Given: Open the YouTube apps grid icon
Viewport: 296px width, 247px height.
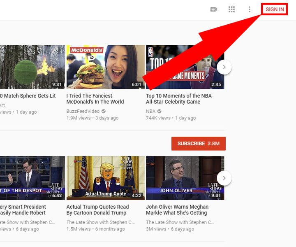Looking at the screenshot, I should pos(231,9).
